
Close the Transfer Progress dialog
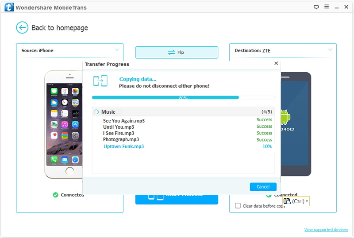point(276,63)
